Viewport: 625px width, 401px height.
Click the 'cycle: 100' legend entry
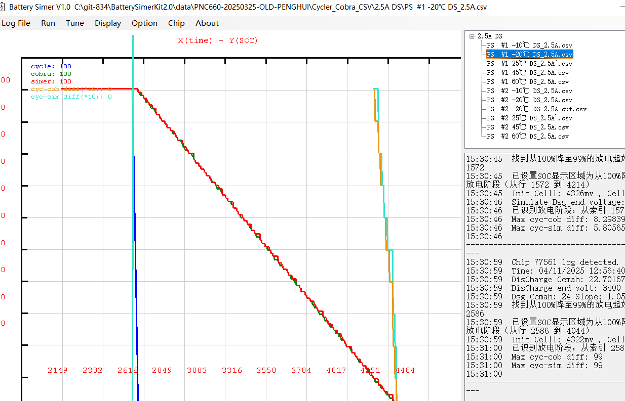(x=51, y=66)
